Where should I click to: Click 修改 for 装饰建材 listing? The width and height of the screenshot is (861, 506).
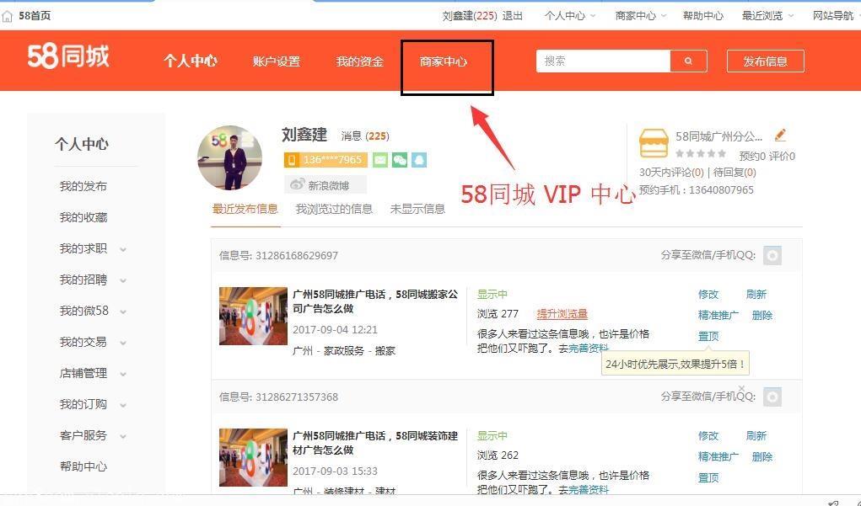[x=708, y=436]
